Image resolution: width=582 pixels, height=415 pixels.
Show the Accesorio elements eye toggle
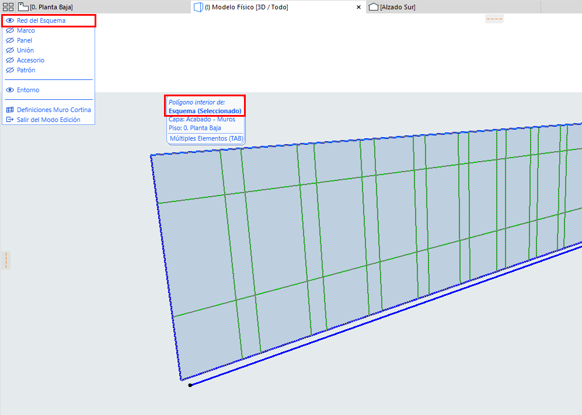coord(10,60)
